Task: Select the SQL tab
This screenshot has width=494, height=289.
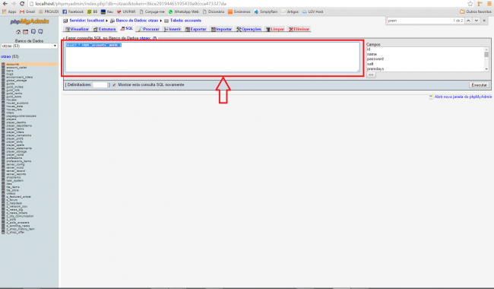Action: [127, 29]
